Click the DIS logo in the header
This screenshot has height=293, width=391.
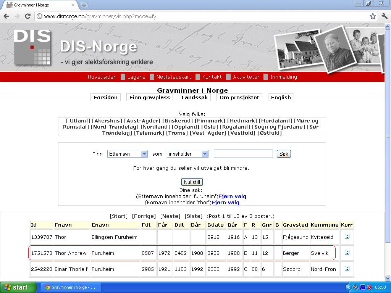click(x=32, y=47)
